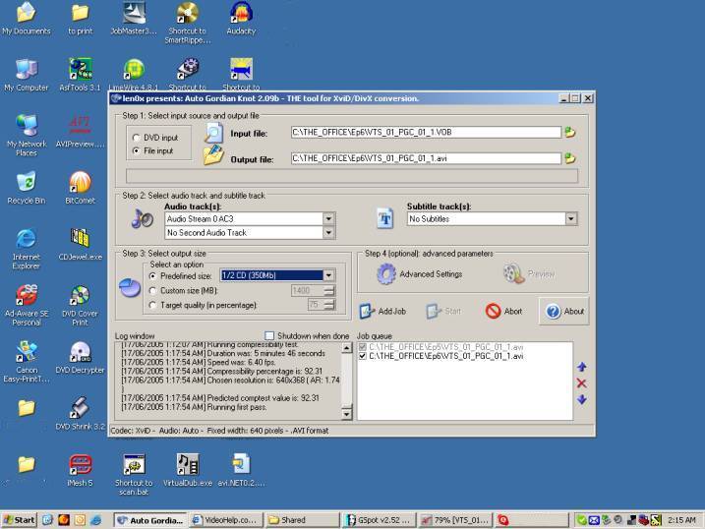Open avi.NET0.2 desktop icon
Viewport: 705px width, 529px height.
click(241, 470)
